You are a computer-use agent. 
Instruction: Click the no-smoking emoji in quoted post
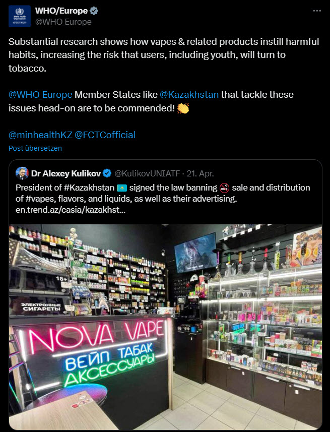pyautogui.click(x=225, y=188)
